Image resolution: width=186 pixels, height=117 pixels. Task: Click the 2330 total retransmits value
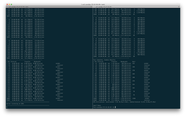coord(134,98)
